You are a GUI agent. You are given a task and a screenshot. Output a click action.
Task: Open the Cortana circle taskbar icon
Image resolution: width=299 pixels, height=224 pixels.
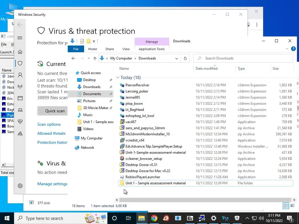(114, 218)
